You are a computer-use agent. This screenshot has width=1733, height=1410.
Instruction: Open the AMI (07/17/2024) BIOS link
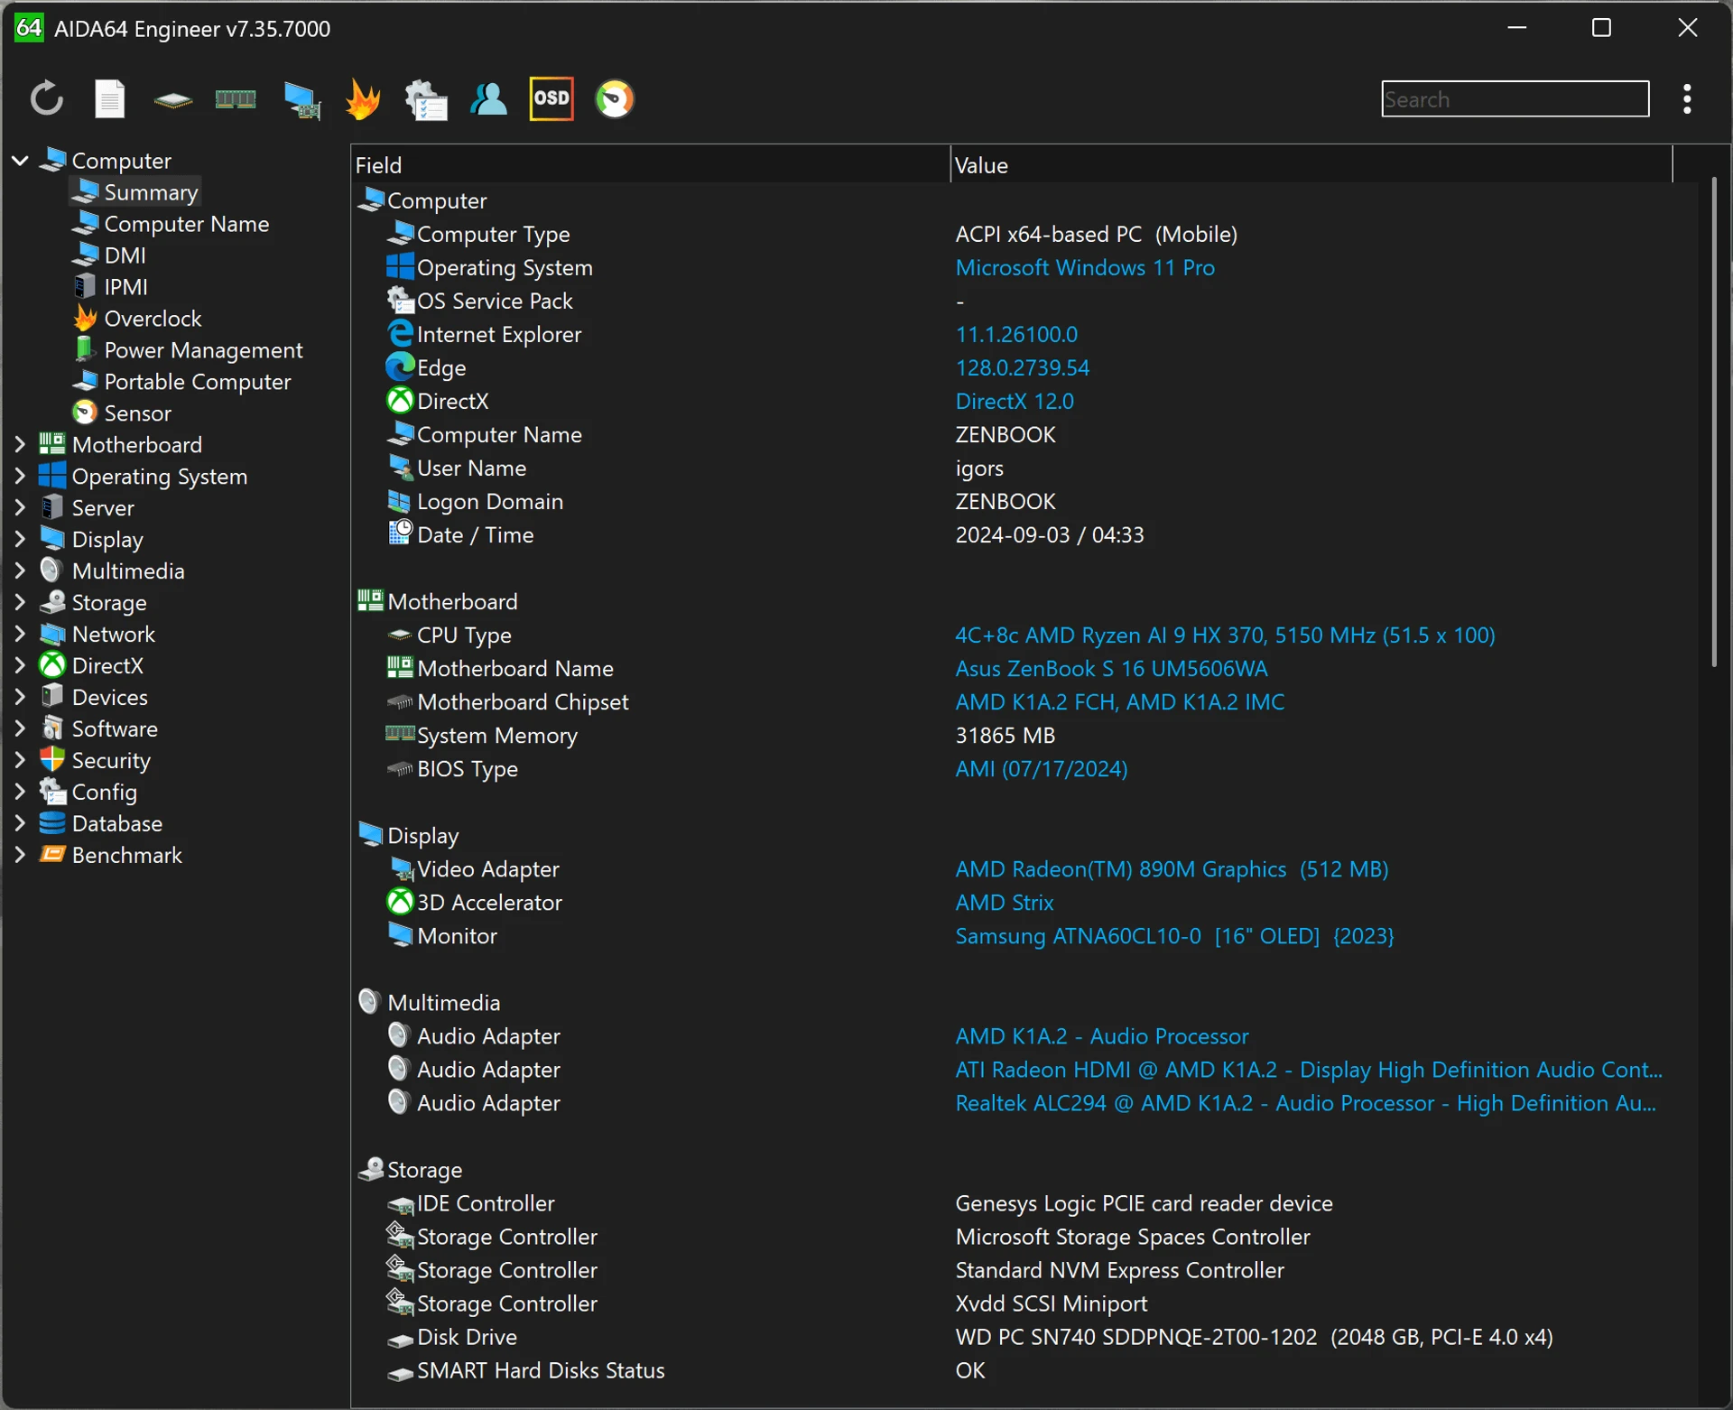pos(1041,769)
